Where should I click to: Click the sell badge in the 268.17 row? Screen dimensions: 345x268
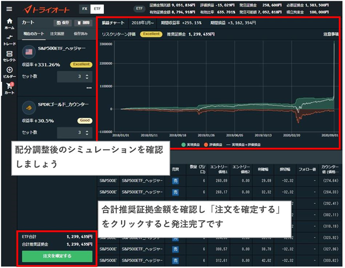175,192
